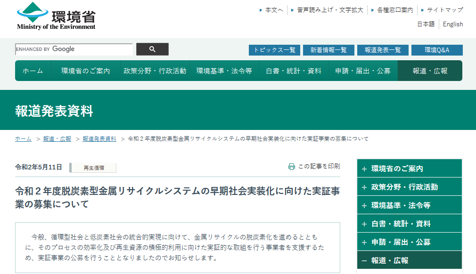Expand 白書・統計・資料 sidebar section
This screenshot has width=476, height=274.
pyautogui.click(x=409, y=224)
